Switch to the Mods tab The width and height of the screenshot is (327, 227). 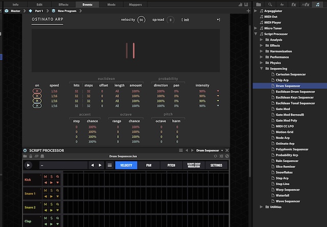(x=111, y=4)
